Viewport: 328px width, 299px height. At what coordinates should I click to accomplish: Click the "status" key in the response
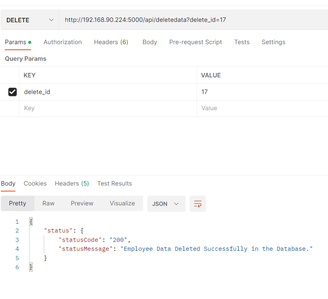[58, 231]
